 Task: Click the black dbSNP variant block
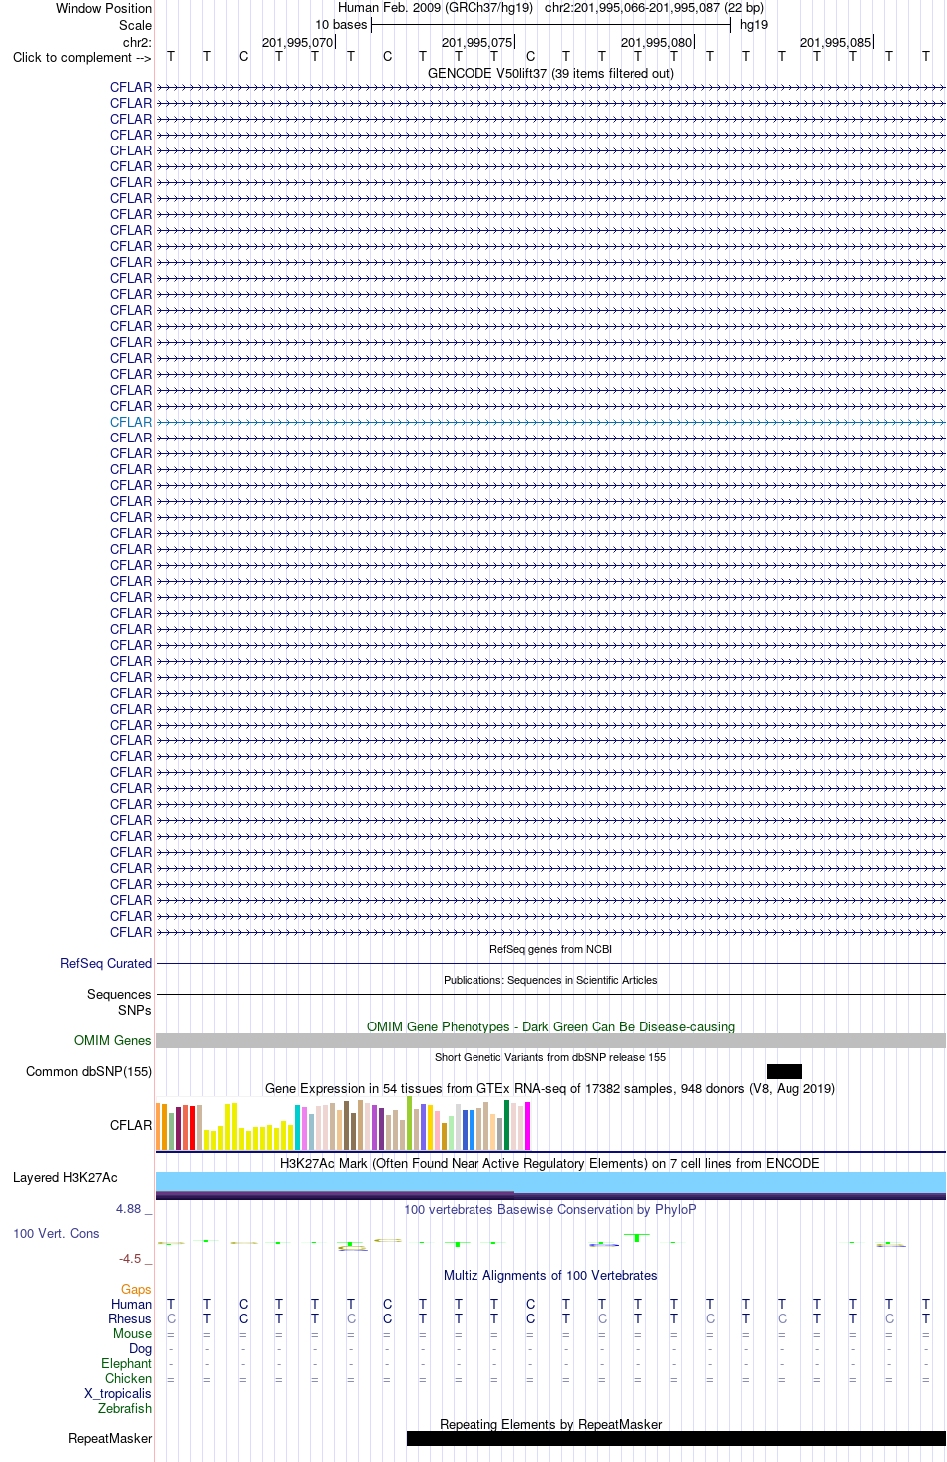point(785,1071)
